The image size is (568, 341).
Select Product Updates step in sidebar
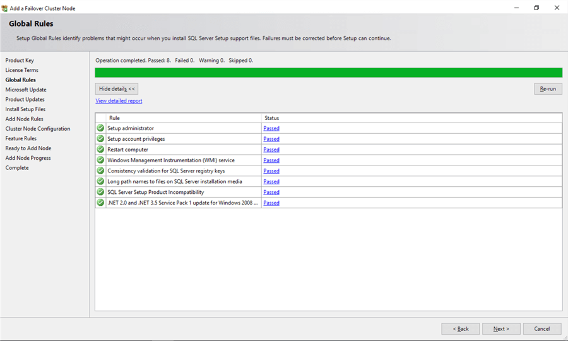point(25,99)
